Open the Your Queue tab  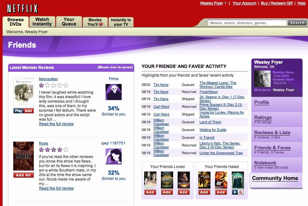(x=69, y=22)
